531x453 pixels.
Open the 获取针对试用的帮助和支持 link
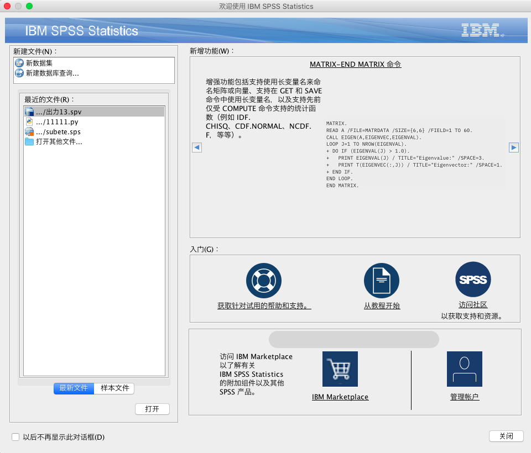click(264, 306)
